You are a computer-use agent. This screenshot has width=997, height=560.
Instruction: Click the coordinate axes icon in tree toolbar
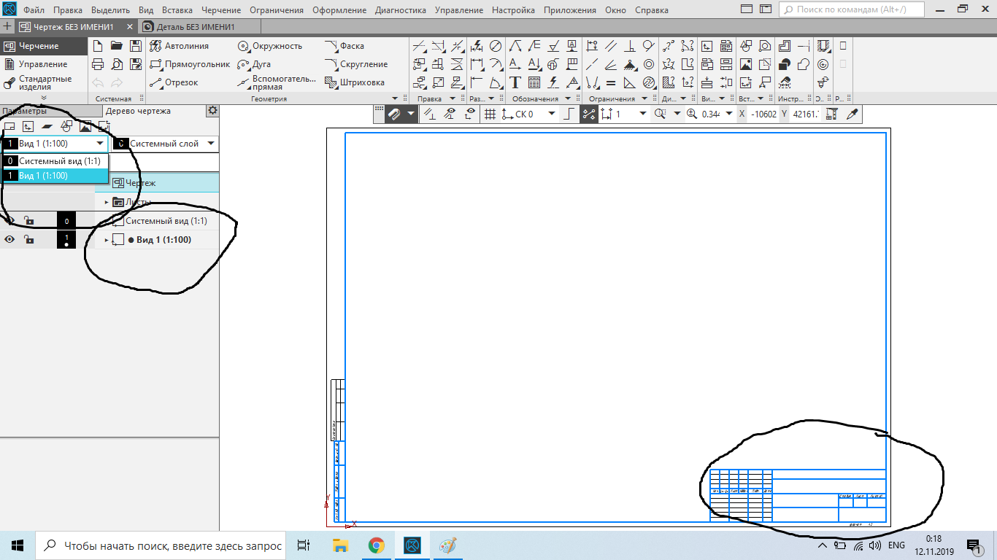coord(28,127)
